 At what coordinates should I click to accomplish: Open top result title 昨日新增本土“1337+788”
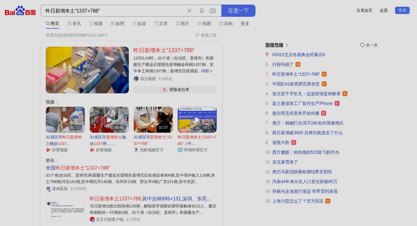[x=164, y=50]
